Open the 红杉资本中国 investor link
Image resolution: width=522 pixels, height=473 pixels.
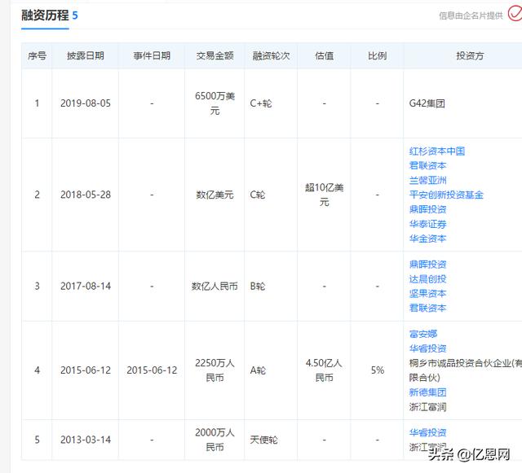(437, 151)
